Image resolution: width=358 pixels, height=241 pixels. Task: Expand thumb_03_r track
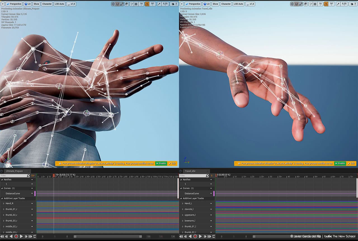click(x=4, y=221)
